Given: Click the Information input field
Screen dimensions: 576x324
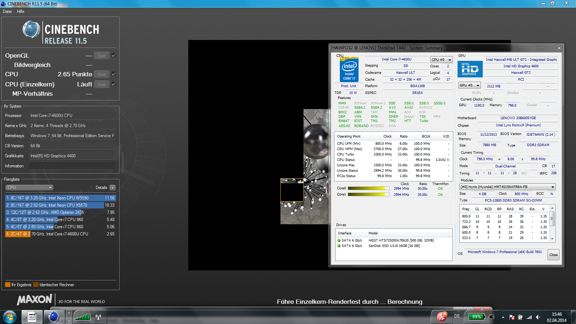Looking at the screenshot, I should (x=72, y=166).
